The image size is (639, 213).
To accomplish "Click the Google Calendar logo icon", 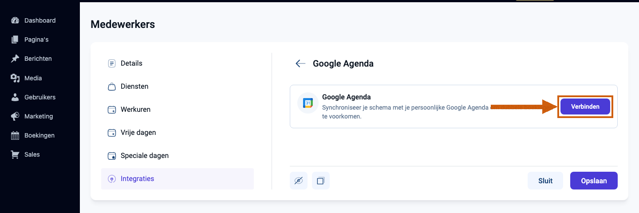I will 308,103.
